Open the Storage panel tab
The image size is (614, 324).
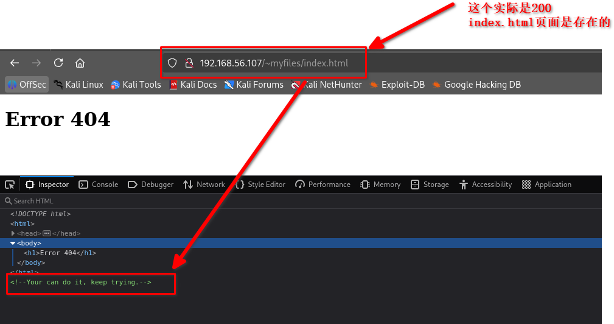[x=430, y=185]
